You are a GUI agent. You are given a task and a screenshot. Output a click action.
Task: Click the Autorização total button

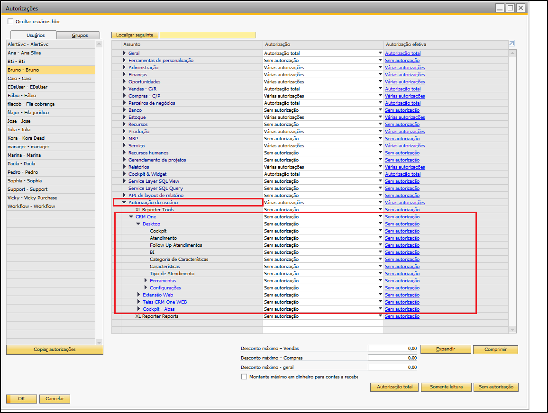[394, 387]
